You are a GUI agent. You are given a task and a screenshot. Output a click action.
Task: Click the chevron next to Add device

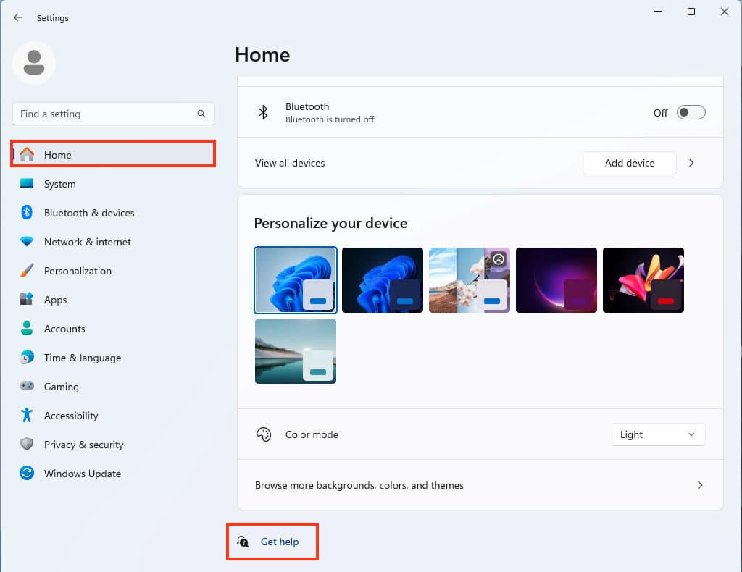tap(691, 163)
